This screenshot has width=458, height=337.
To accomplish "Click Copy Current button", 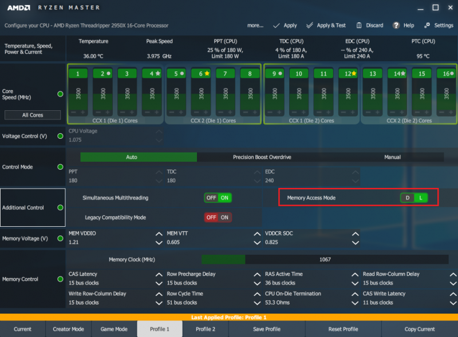I will point(420,329).
